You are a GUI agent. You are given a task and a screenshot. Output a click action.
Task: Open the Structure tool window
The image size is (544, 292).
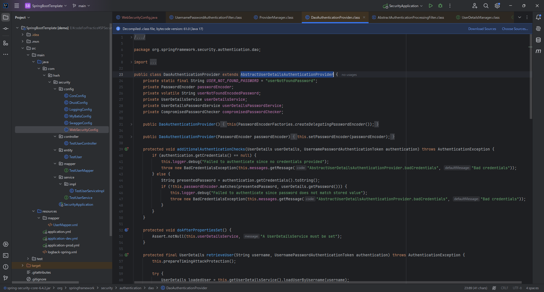click(x=6, y=43)
